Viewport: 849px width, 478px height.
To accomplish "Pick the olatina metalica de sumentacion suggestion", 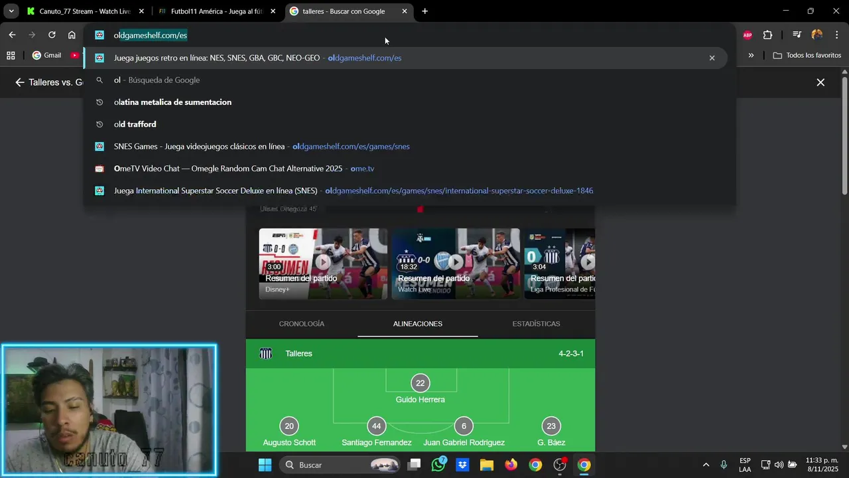I will click(x=406, y=102).
